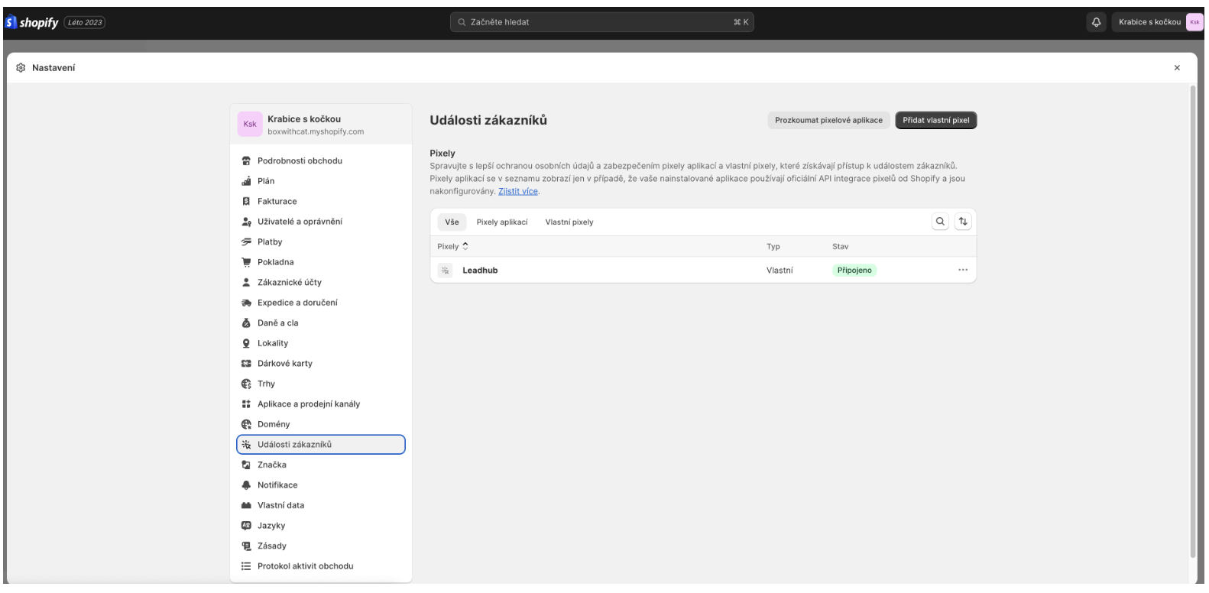Viewport: 1209px width, 593px height.
Task: Click the Protokol aktivit obchodu list icon
Action: (x=246, y=565)
